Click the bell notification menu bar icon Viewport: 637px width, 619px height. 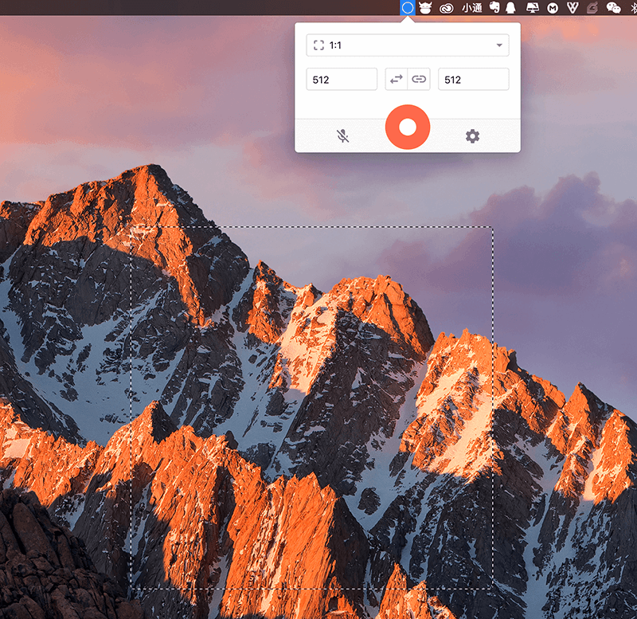pyautogui.click(x=511, y=8)
